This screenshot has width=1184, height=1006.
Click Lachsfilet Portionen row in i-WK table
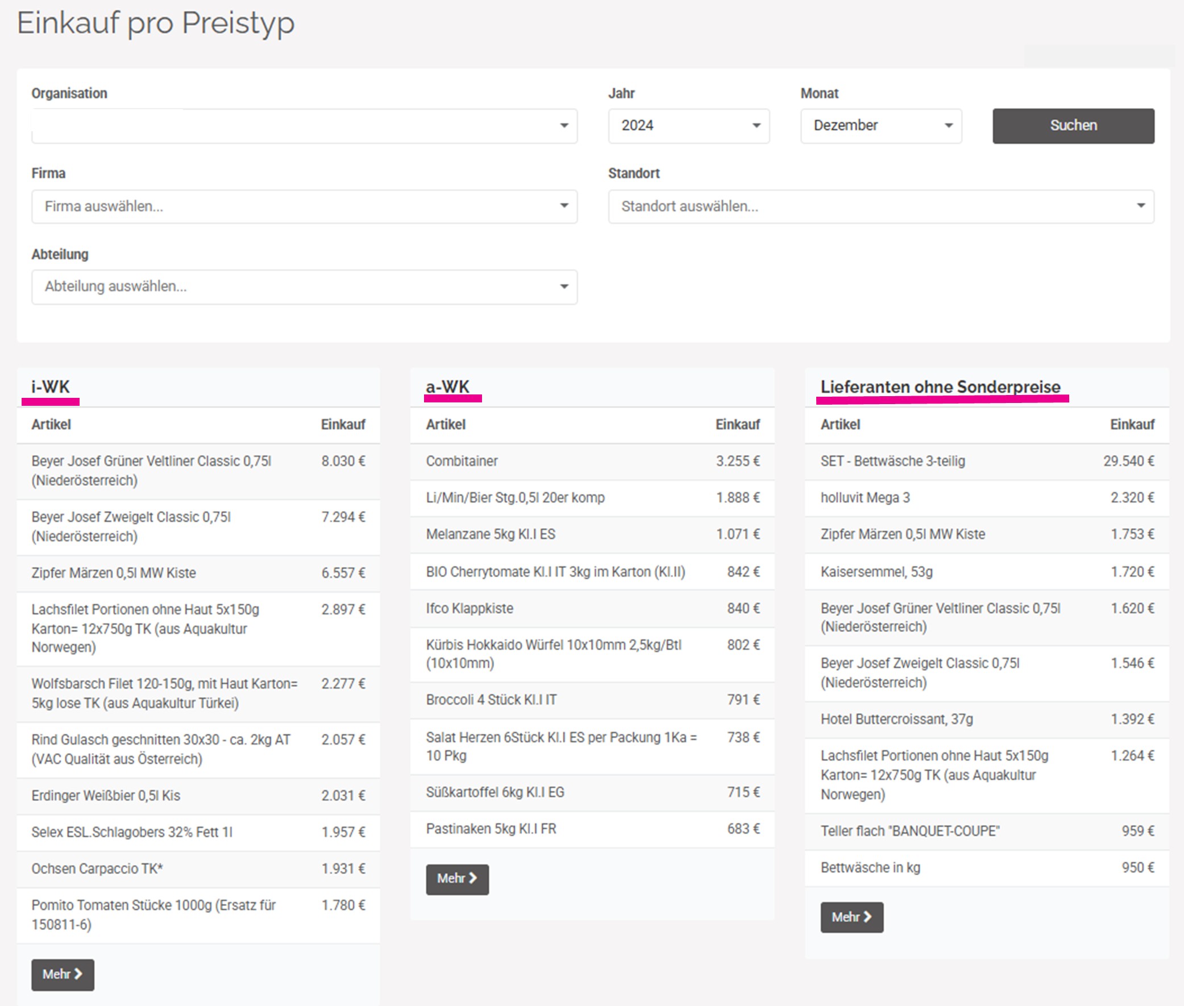pyautogui.click(x=198, y=629)
